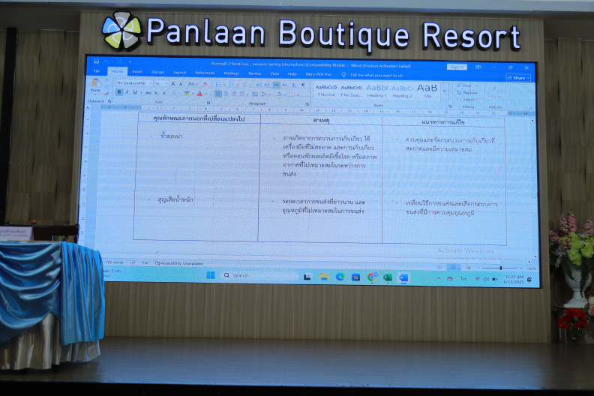The height and width of the screenshot is (396, 594).
Task: Apply the red font color
Action: [x=199, y=94]
